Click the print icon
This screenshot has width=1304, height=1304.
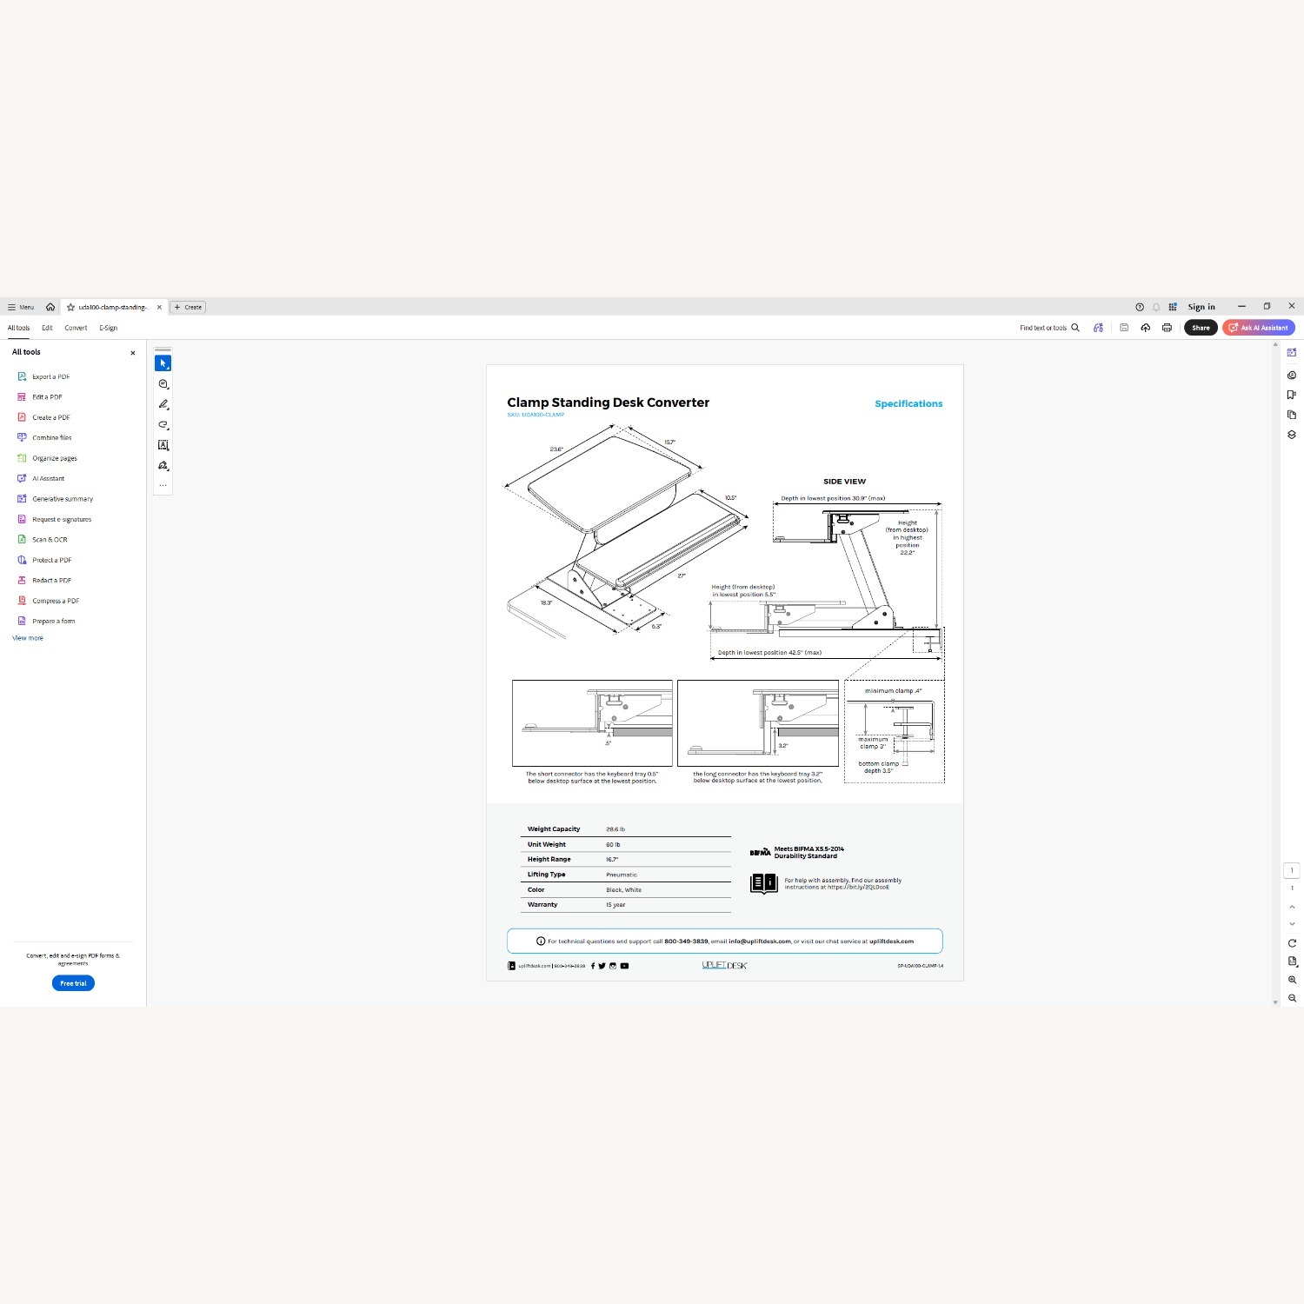[x=1167, y=328]
